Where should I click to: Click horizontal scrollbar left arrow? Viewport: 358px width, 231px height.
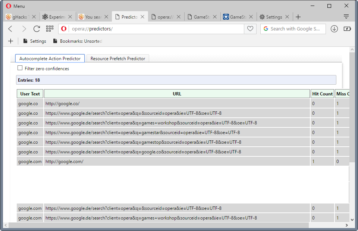coord(6,225)
